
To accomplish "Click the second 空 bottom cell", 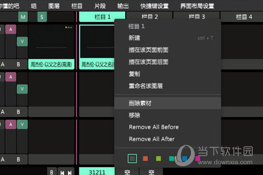I will 151,172.
